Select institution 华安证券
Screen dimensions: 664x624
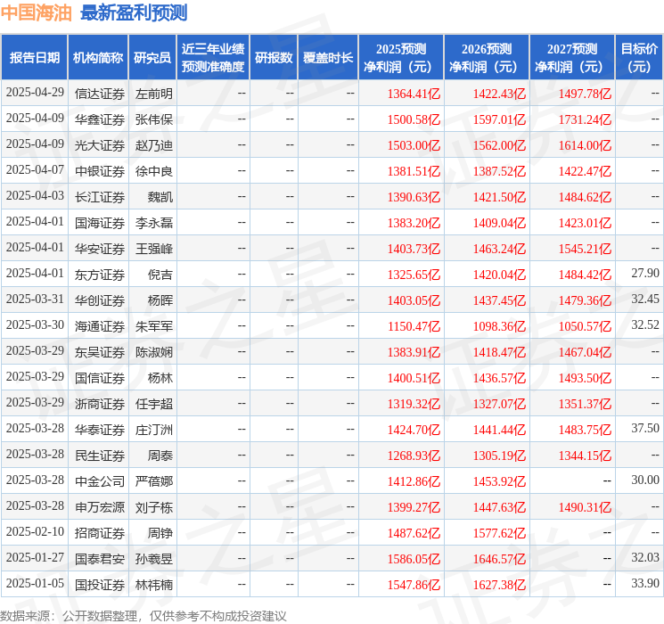[x=100, y=248]
